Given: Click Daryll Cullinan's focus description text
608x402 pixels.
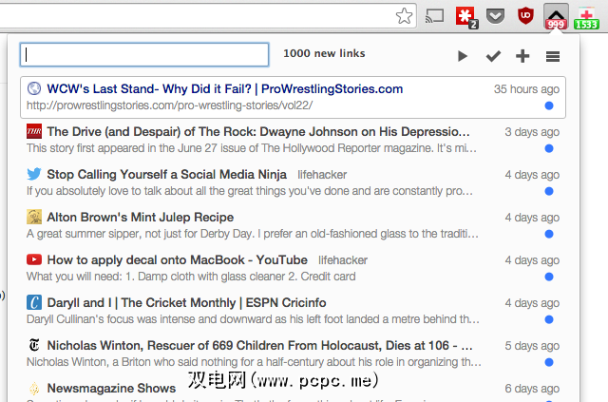Looking at the screenshot, I should point(253,319).
